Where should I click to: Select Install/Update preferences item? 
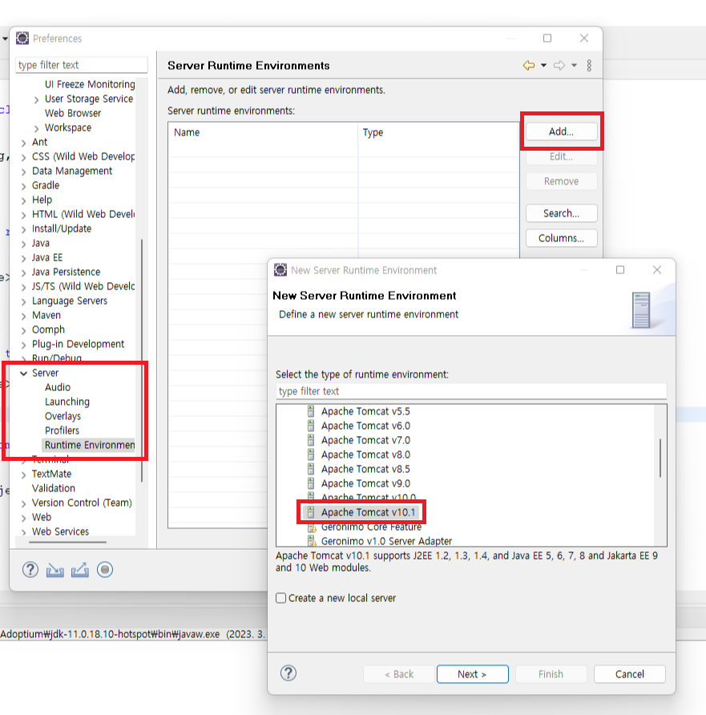(62, 229)
